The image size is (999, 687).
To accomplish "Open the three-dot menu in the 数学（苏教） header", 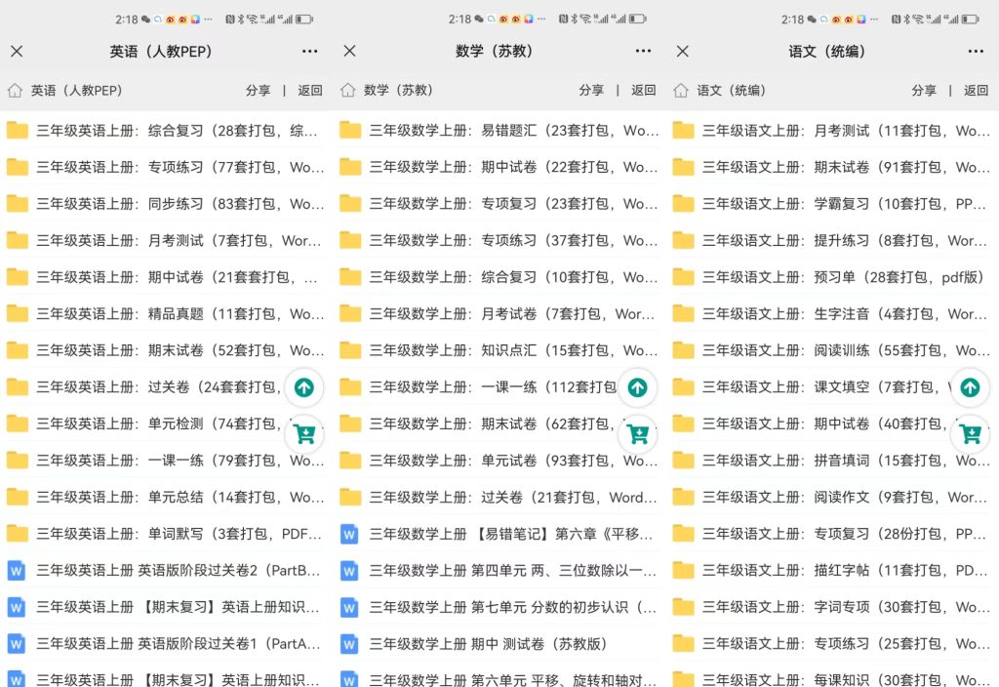I will tap(643, 52).
